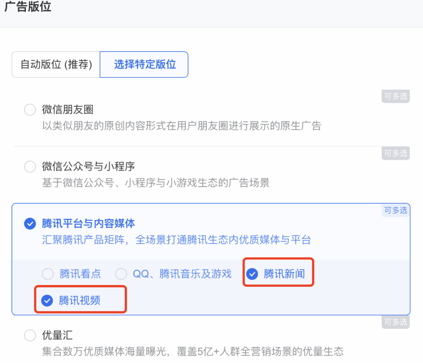The image size is (423, 363).
Task: Click the 广告版位 page heading
Action: tap(28, 7)
